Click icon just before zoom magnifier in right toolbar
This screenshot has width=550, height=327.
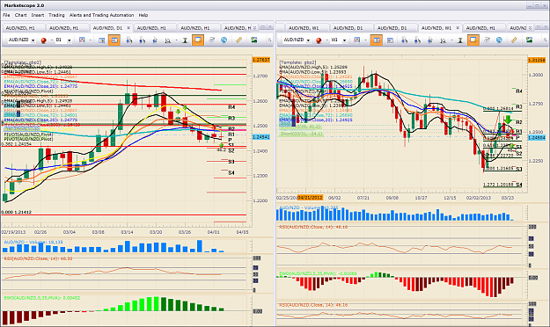click(x=429, y=40)
